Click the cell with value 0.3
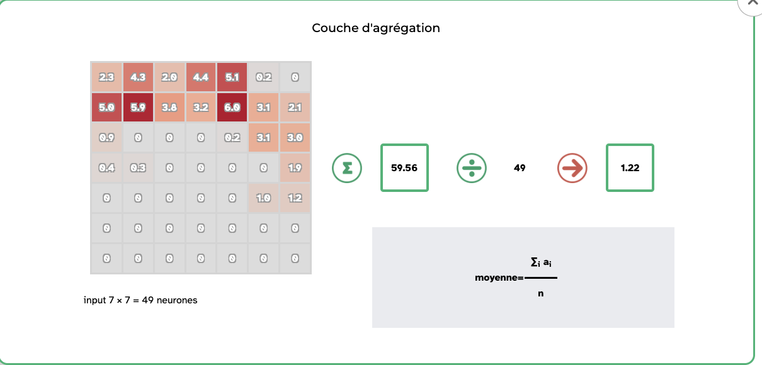 click(x=138, y=168)
